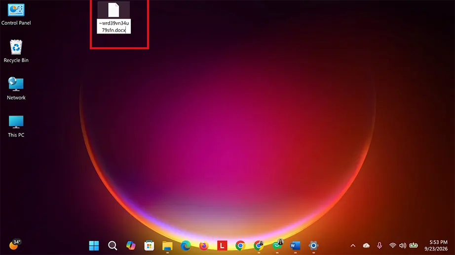455x255 pixels.
Task: Open Microsoft Store from the taskbar
Action: 149,246
